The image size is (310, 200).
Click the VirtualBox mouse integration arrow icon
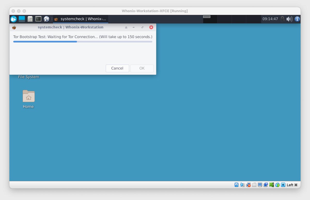click(283, 185)
